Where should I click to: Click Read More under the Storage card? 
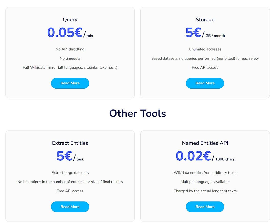click(x=205, y=83)
